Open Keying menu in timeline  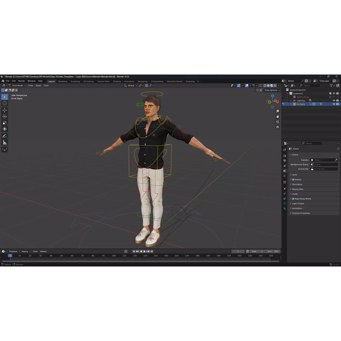[26, 251]
